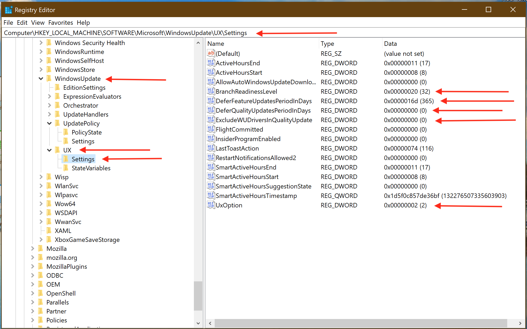Viewport: 527px width, 329px height.
Task: Click the binary icon beside UxOption
Action: pos(210,205)
